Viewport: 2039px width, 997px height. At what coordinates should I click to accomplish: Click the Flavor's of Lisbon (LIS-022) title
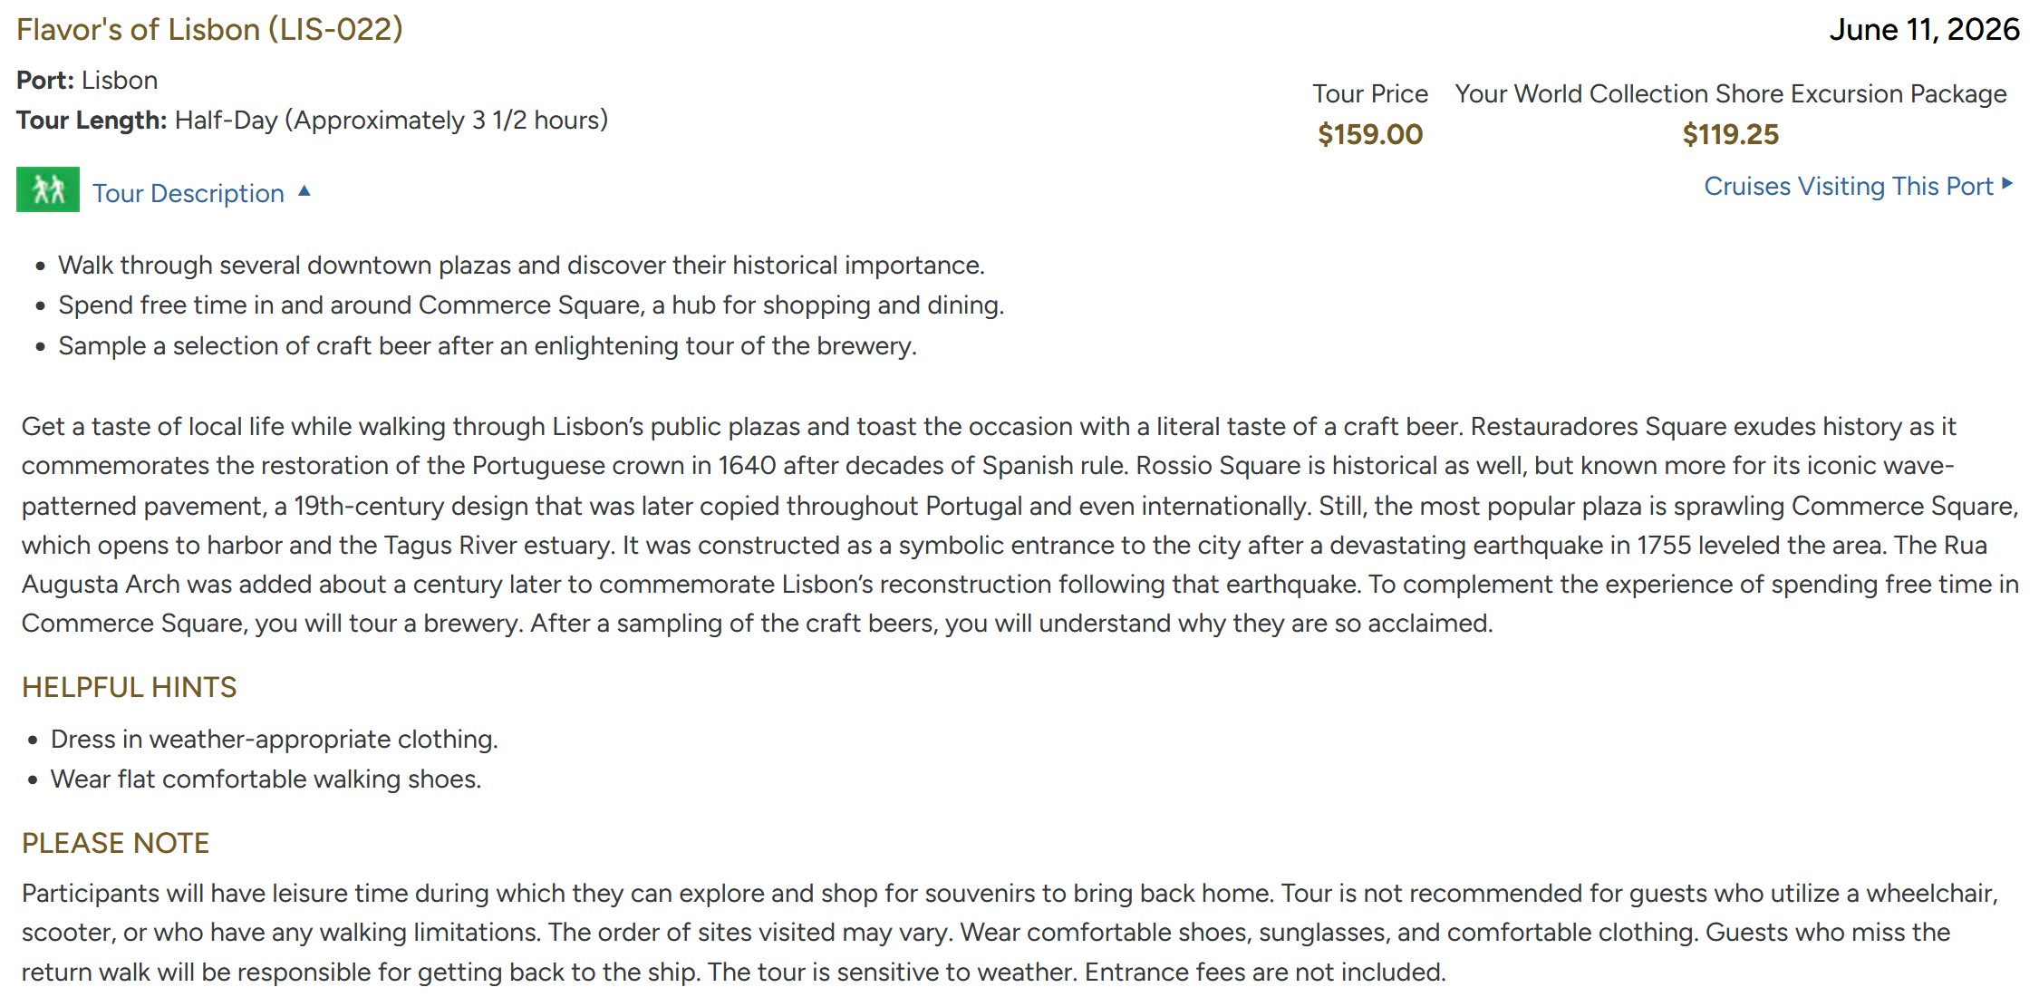209,29
